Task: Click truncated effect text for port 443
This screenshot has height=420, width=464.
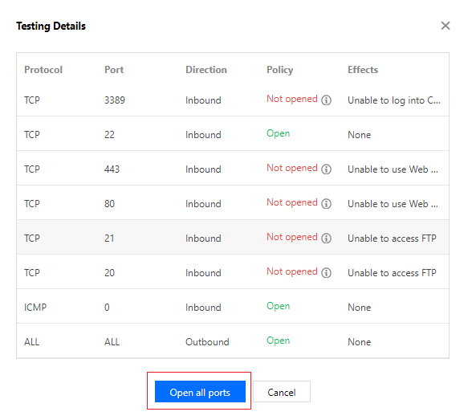Action: [393, 169]
